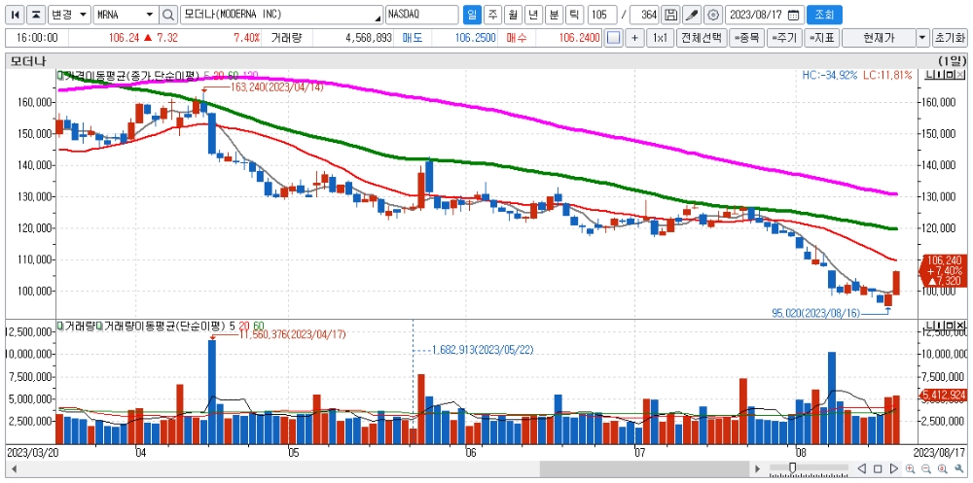Click the 105 bar count field
Viewport: 973px width, 483px height.
pos(602,15)
